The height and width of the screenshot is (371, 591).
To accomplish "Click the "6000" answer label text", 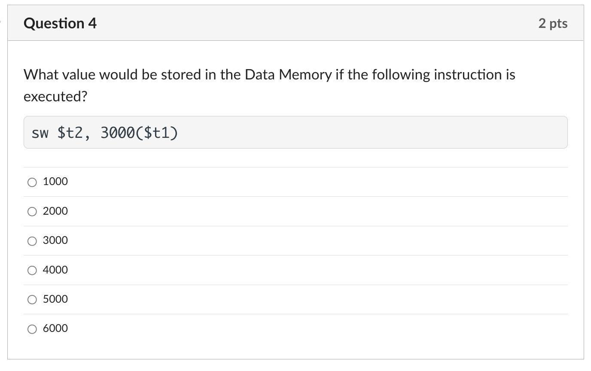I will pos(55,328).
